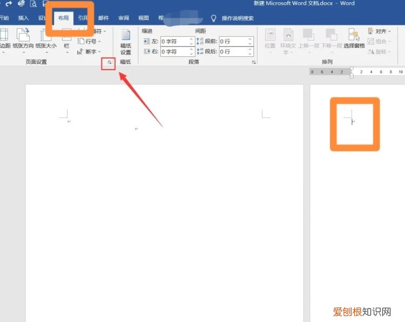Switch to the 邮件 mailings tab
This screenshot has height=322, width=405.
coord(103,18)
